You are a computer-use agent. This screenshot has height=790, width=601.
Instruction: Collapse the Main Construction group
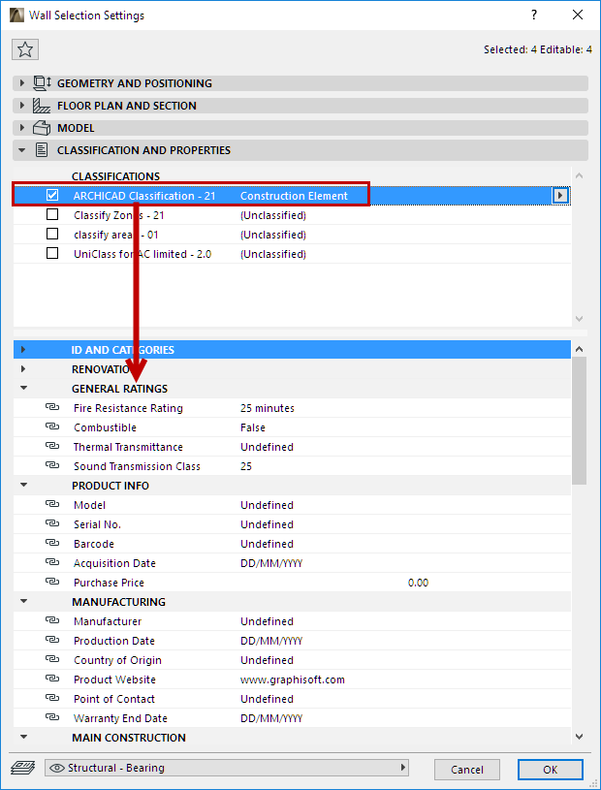pyautogui.click(x=23, y=737)
